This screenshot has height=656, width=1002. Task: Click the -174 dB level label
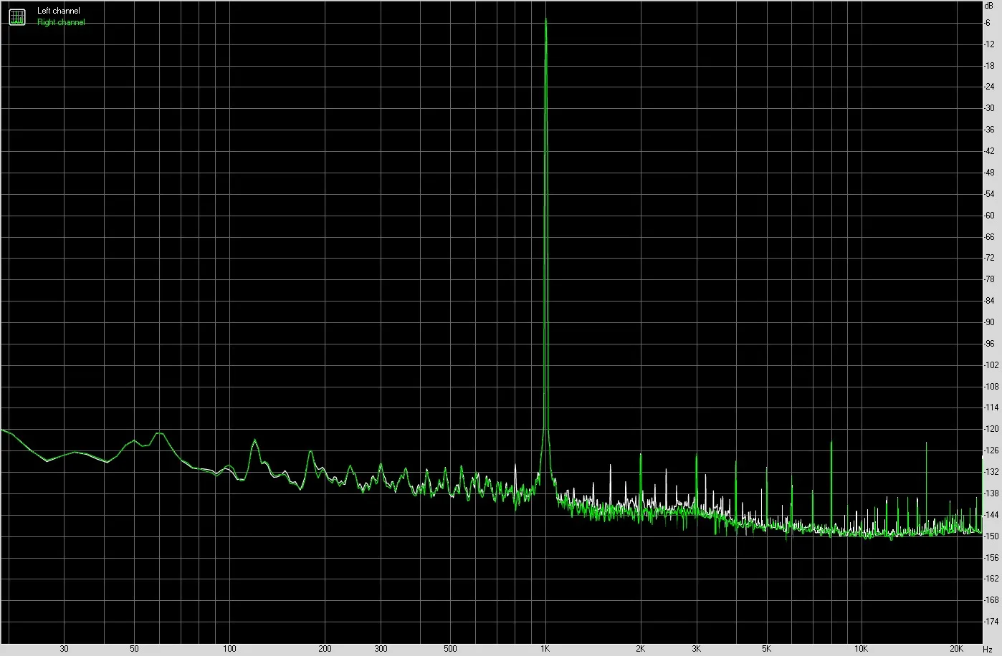click(991, 621)
